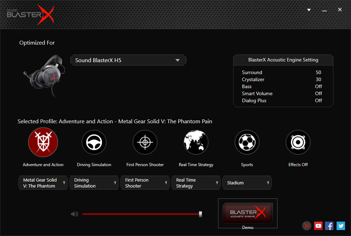Viewport: 351px width, 236px height.
Task: Open the Stadium sports preset dropdown
Action: (x=247, y=183)
